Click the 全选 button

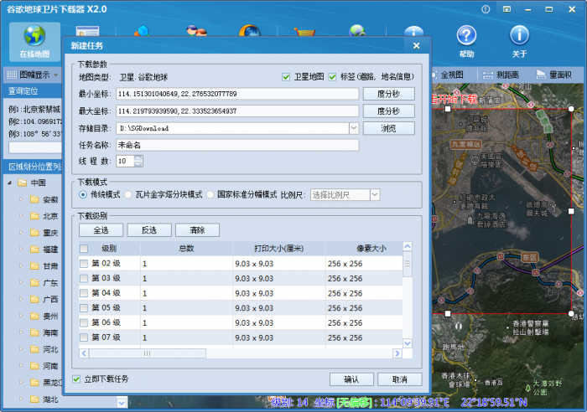click(101, 230)
